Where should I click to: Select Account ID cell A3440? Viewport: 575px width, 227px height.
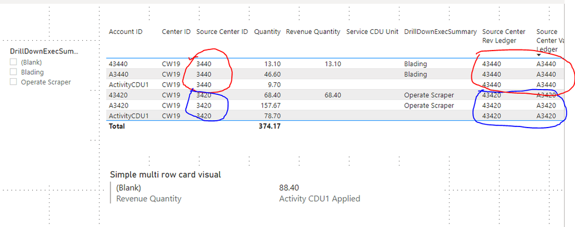(x=119, y=74)
